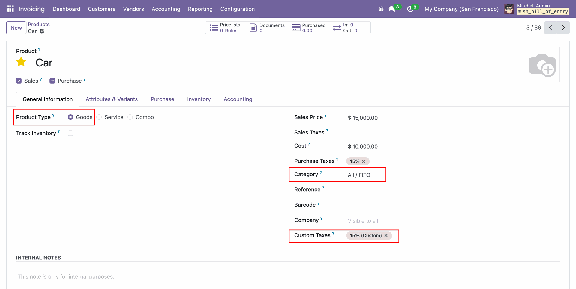Image resolution: width=576 pixels, height=289 pixels.
Task: Open the activities clock icon
Action: point(410,9)
